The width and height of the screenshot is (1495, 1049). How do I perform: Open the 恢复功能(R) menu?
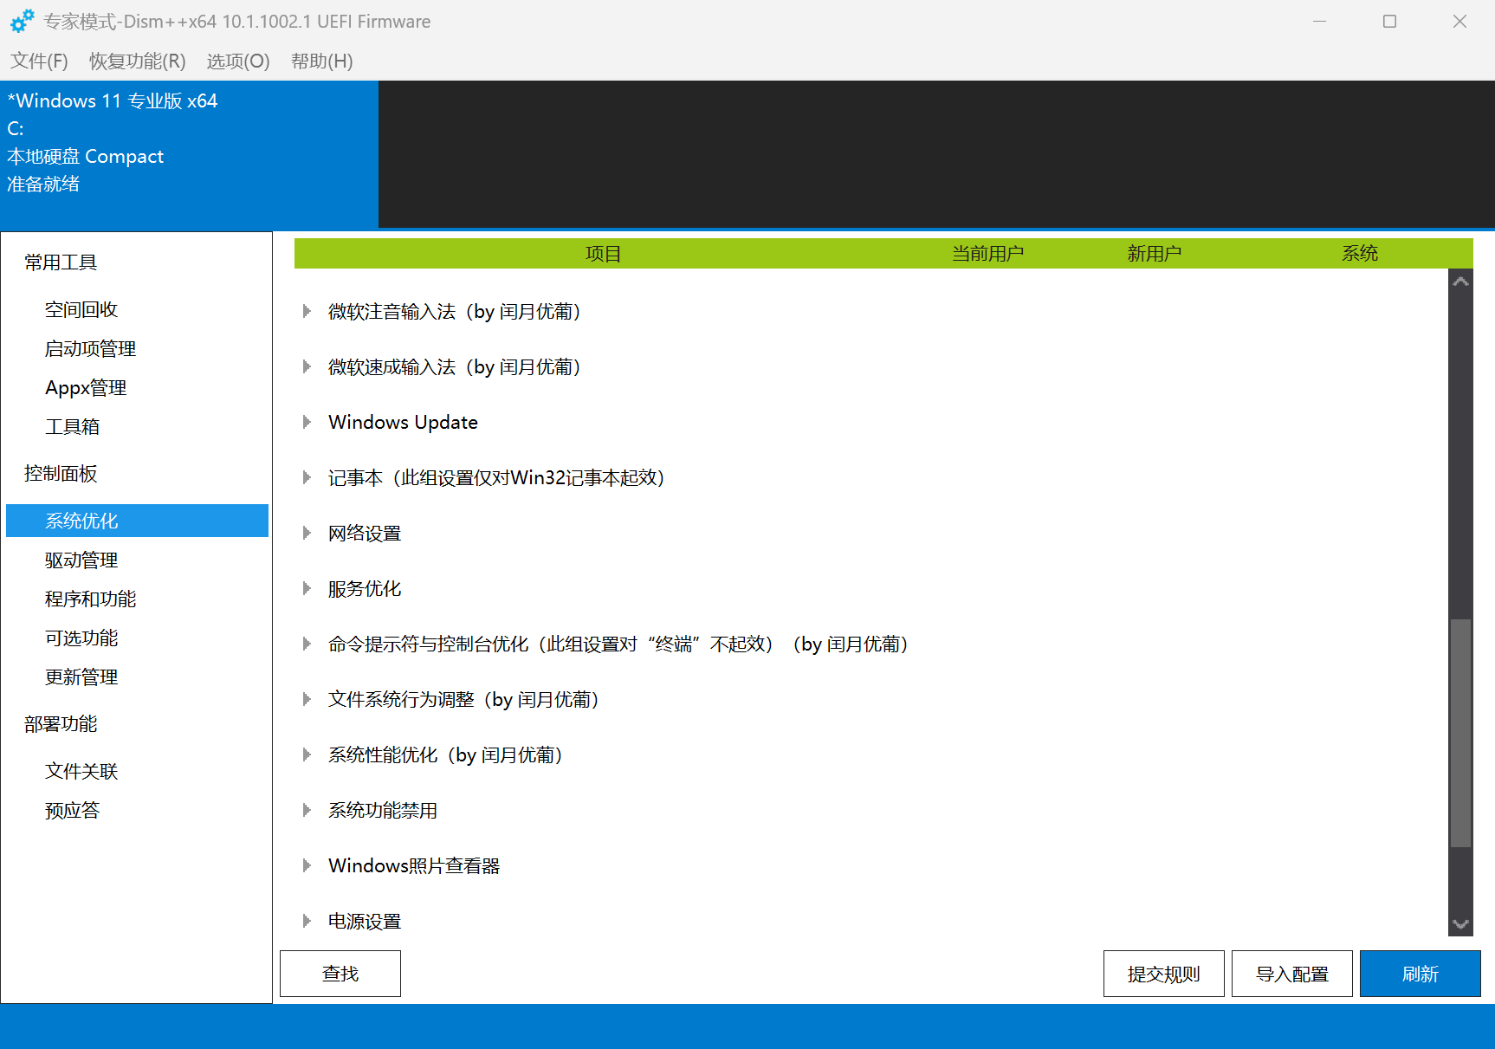137,61
